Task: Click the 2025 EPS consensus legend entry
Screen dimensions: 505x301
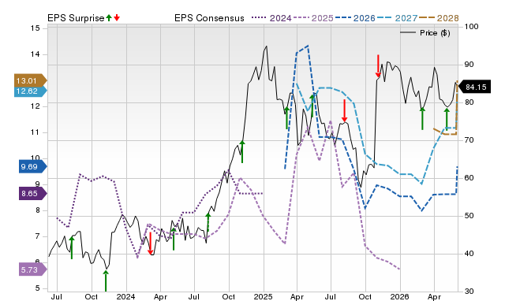Action: (313, 18)
